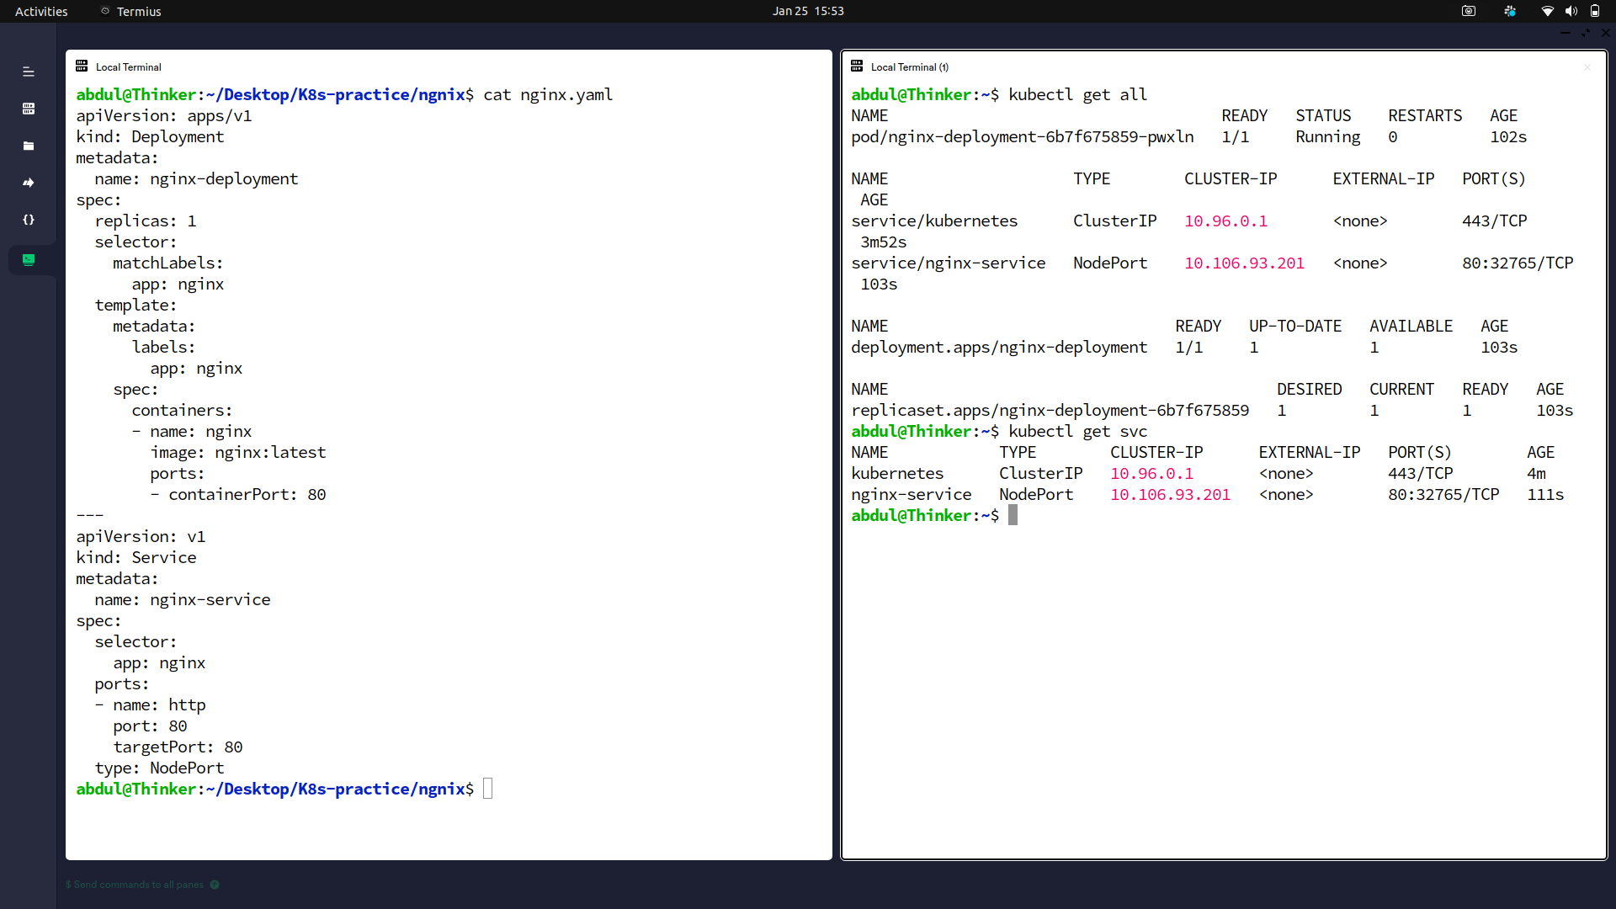Click the Local Terminal (1) tab label
Image resolution: width=1616 pixels, height=909 pixels.
coord(908,66)
